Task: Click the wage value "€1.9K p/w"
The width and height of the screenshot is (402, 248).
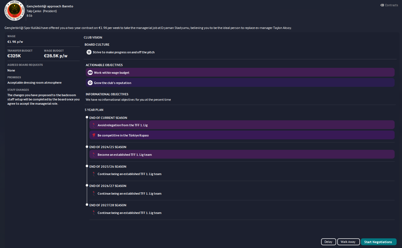Action: (x=15, y=42)
